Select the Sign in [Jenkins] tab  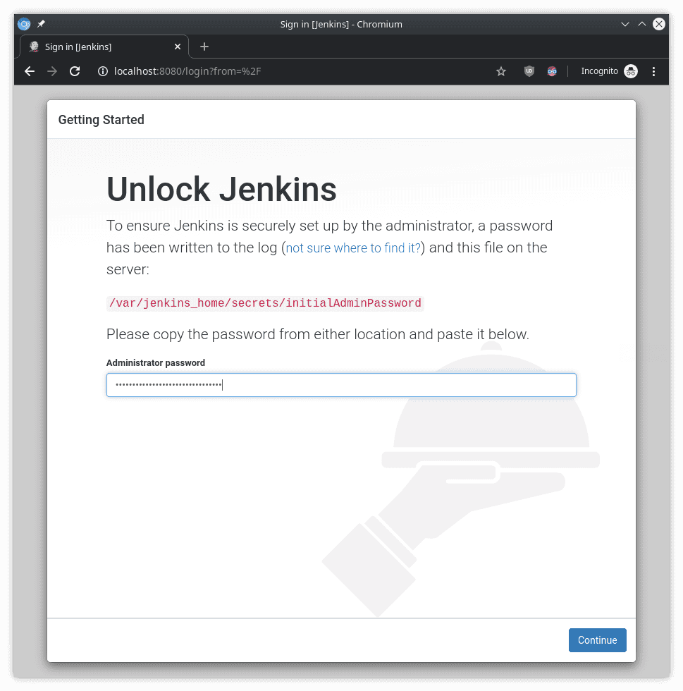tap(104, 47)
